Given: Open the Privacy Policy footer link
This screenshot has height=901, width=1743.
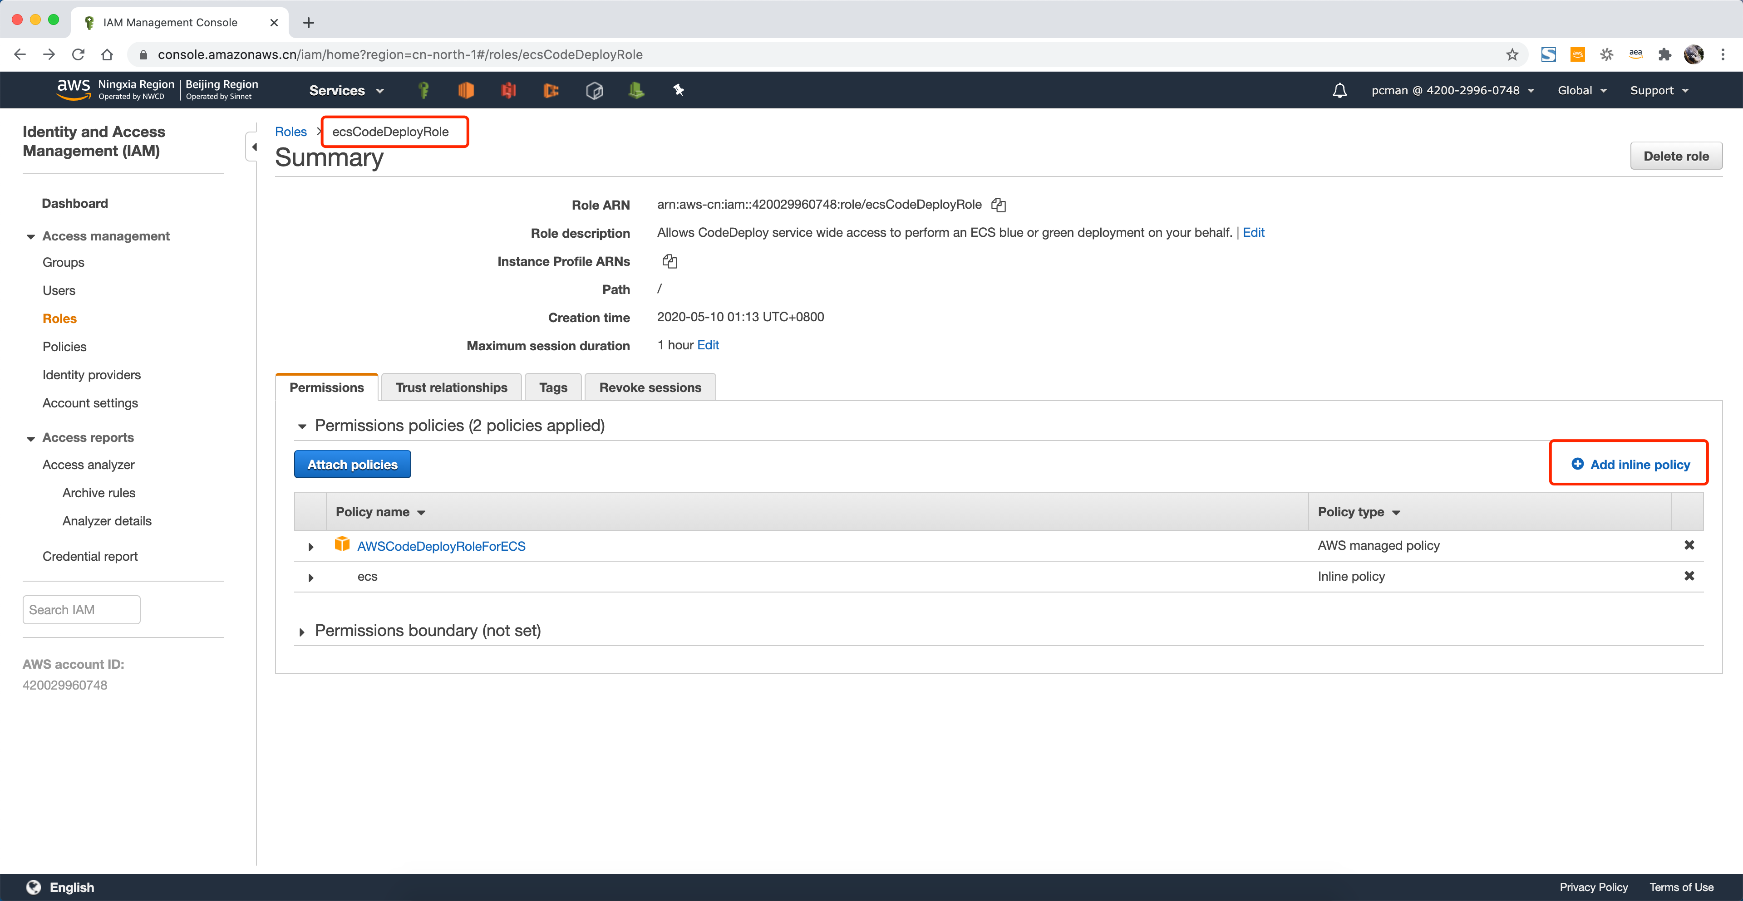Looking at the screenshot, I should (1594, 887).
